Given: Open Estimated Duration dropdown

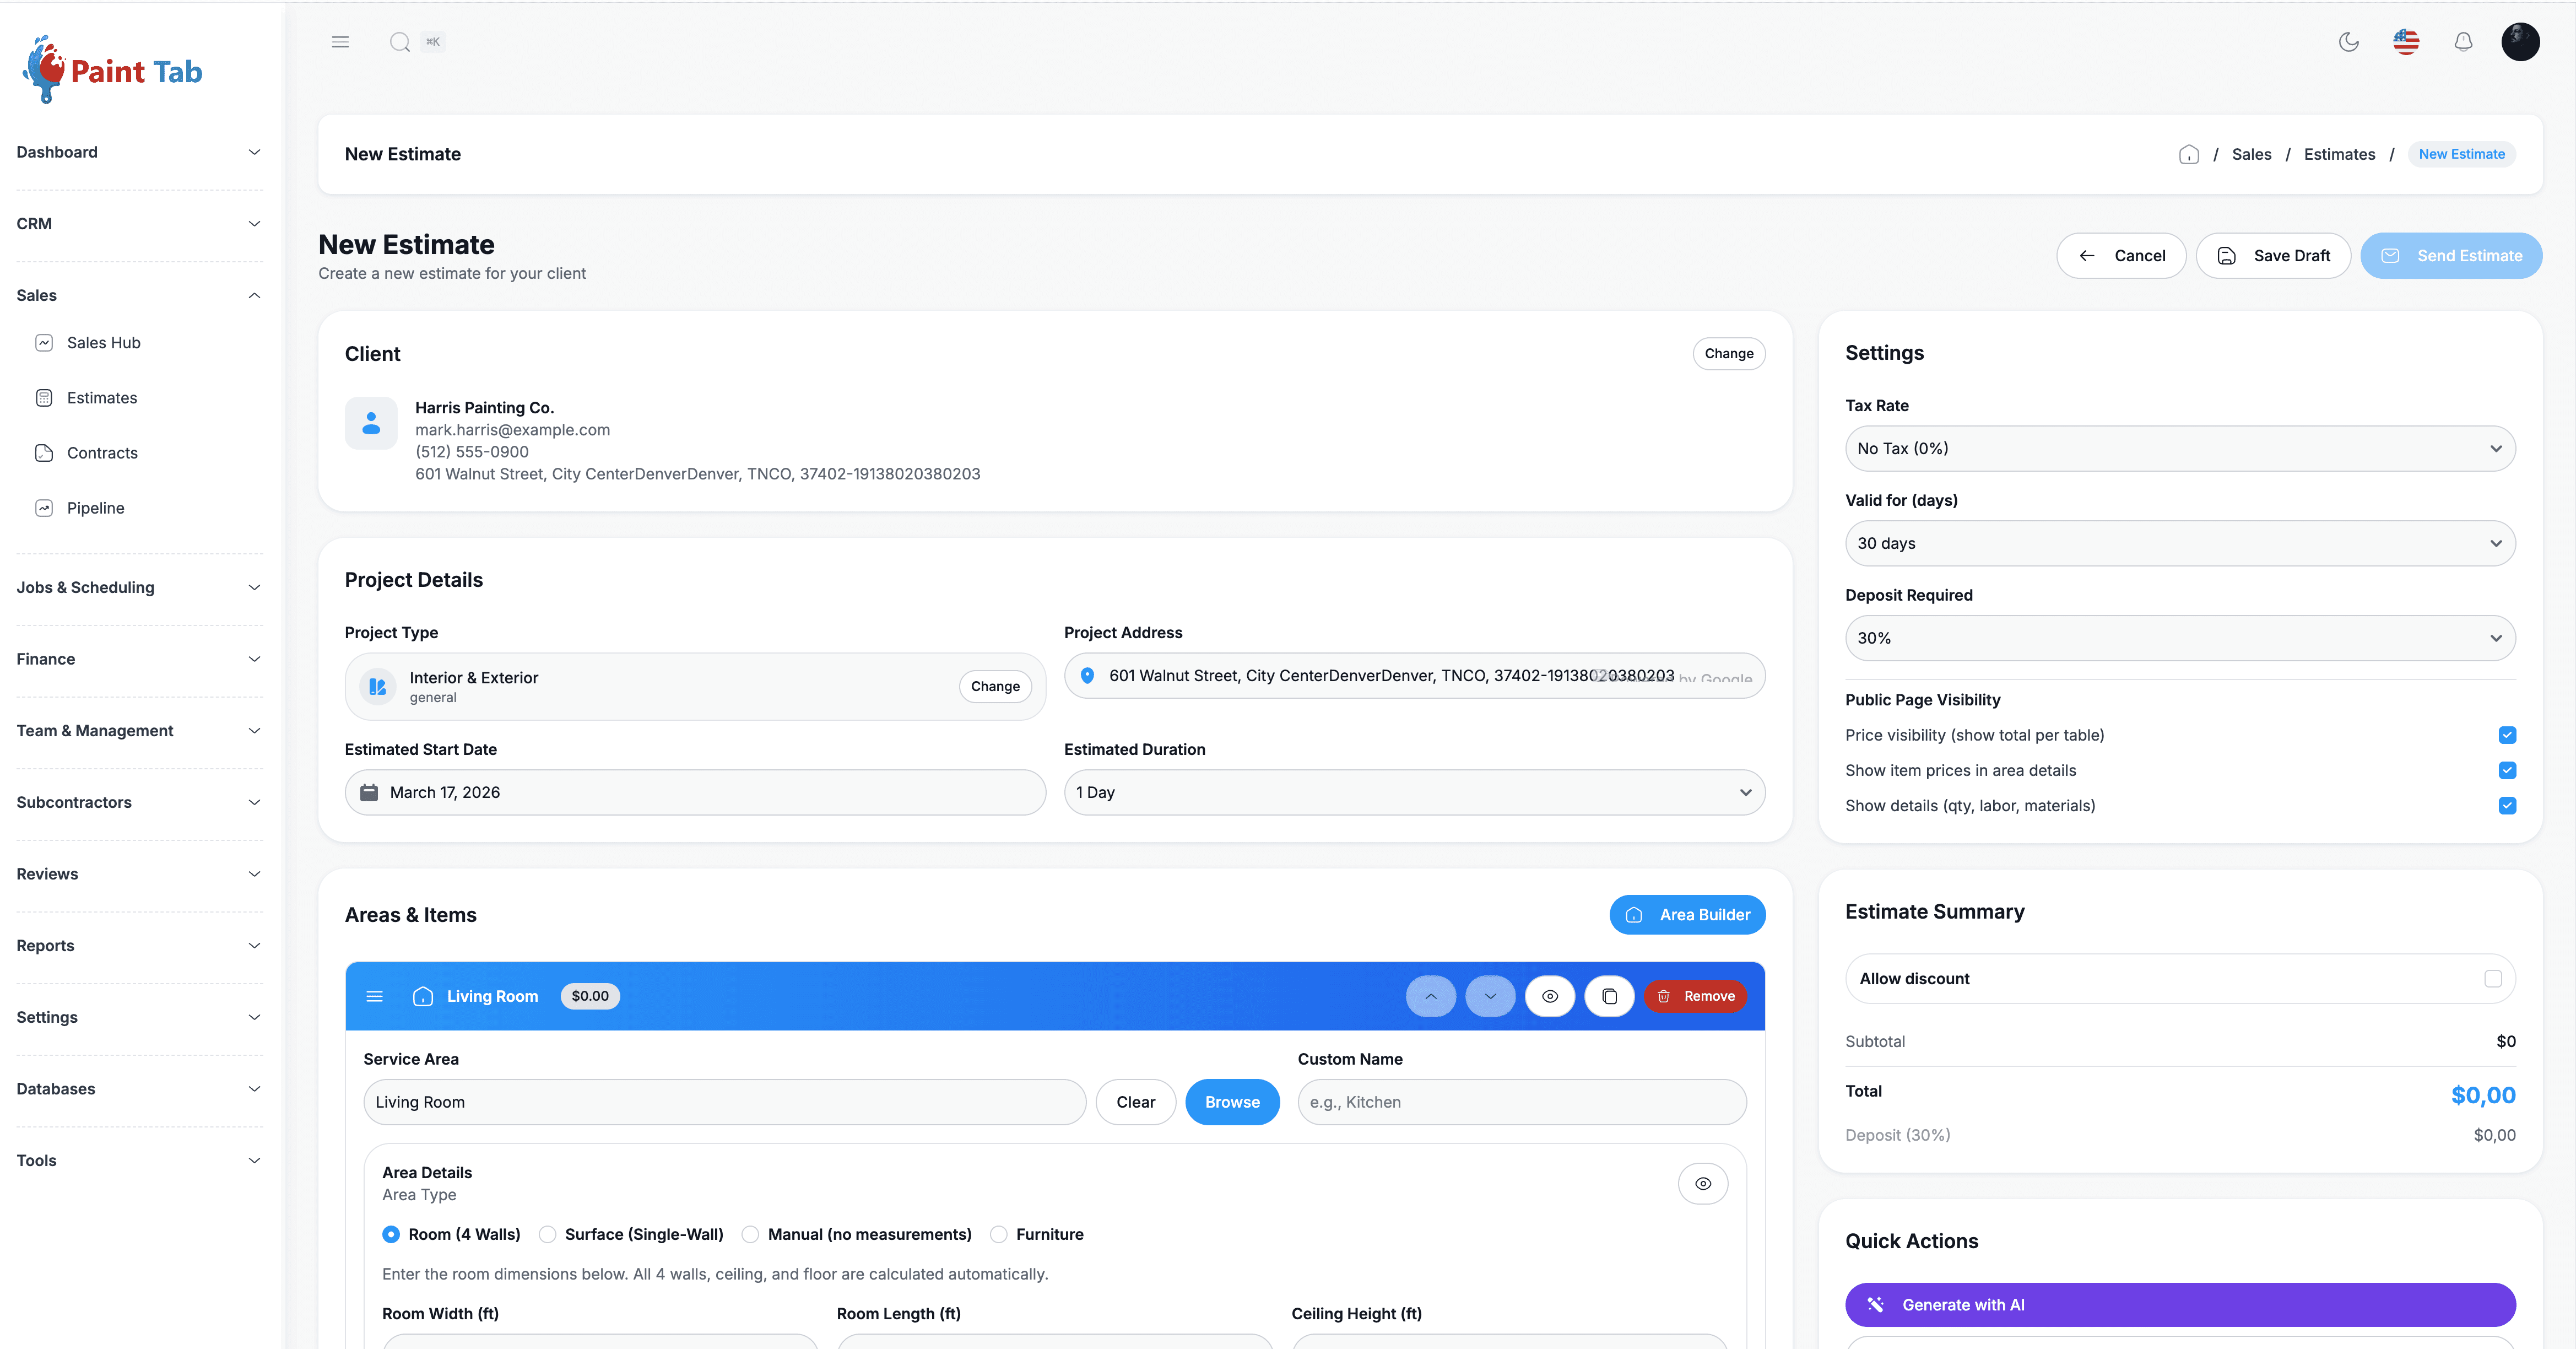Looking at the screenshot, I should pyautogui.click(x=1413, y=792).
